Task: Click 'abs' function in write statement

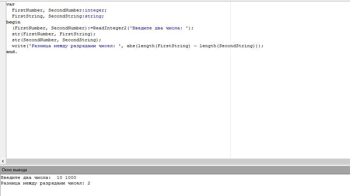Action: tap(131, 46)
